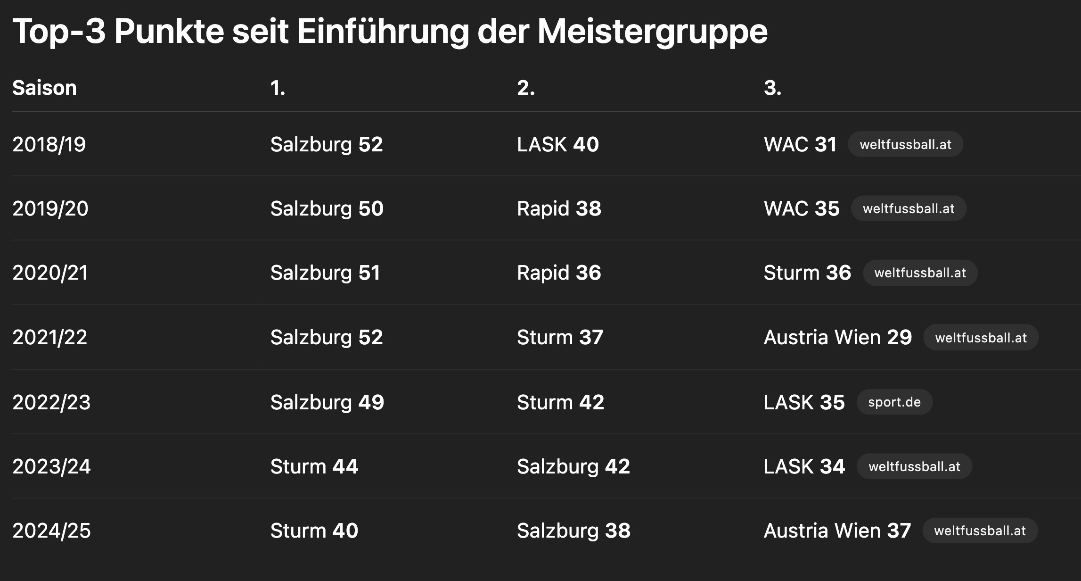This screenshot has width=1081, height=581.
Task: Click the "3." column header
Action: tap(772, 88)
